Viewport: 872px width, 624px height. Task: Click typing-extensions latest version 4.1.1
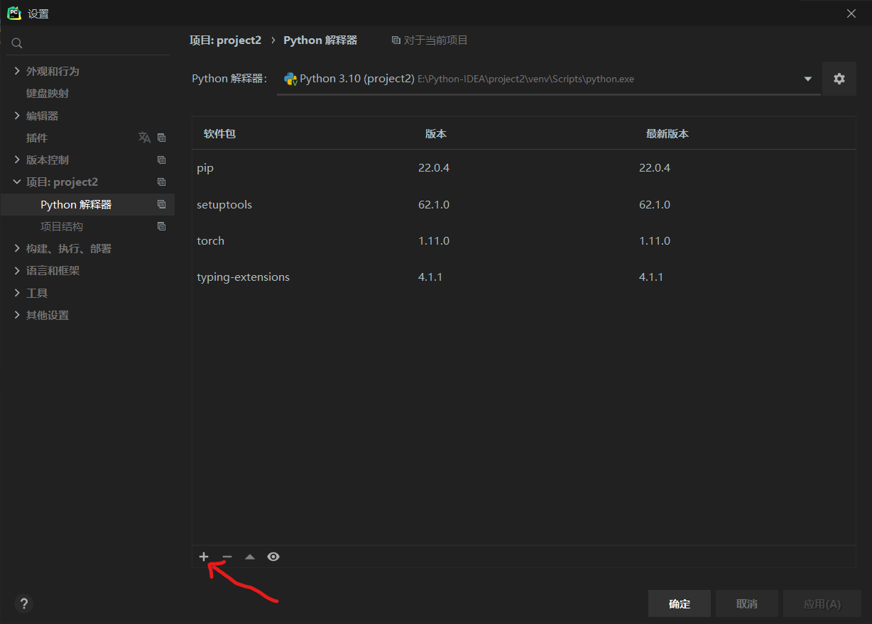coord(651,277)
